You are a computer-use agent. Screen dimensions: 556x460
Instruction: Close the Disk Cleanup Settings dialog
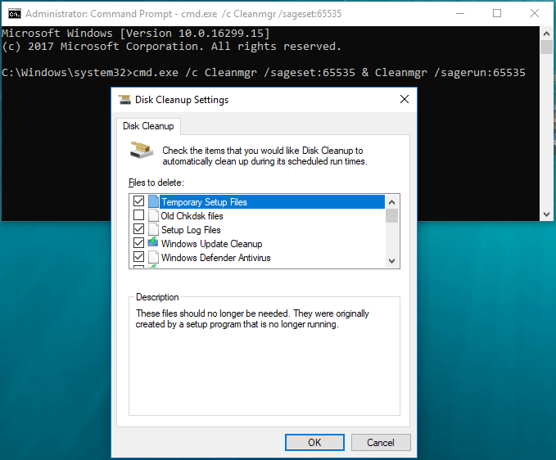coord(405,99)
